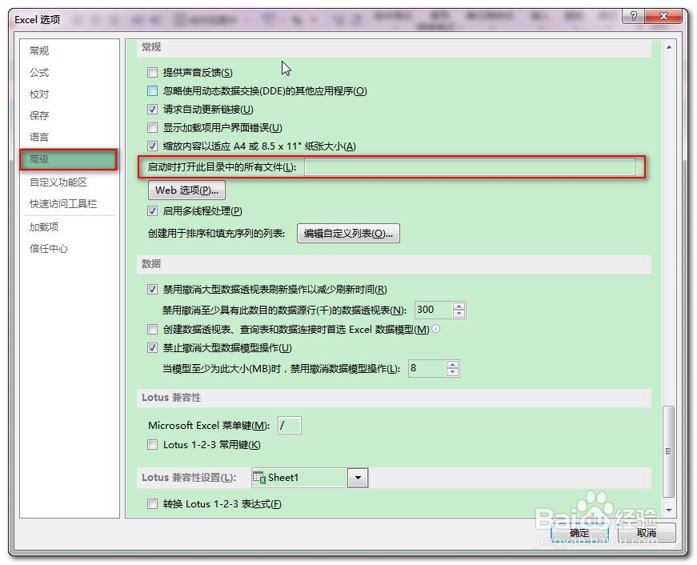Image resolution: width=697 pixels, height=565 pixels.
Task: Click the 启动时打开此目录中的所有文件 input field
Action: [x=470, y=167]
